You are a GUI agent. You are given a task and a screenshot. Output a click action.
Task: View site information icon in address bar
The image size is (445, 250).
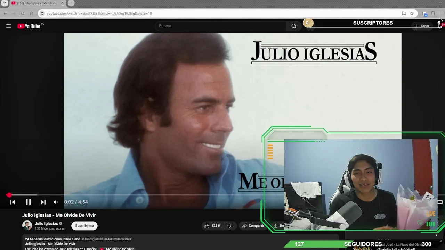pos(42,14)
